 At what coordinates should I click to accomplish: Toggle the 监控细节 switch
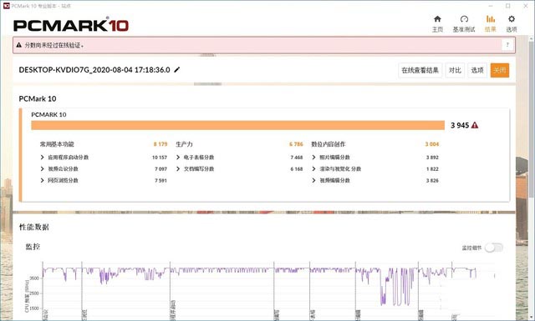[494, 248]
